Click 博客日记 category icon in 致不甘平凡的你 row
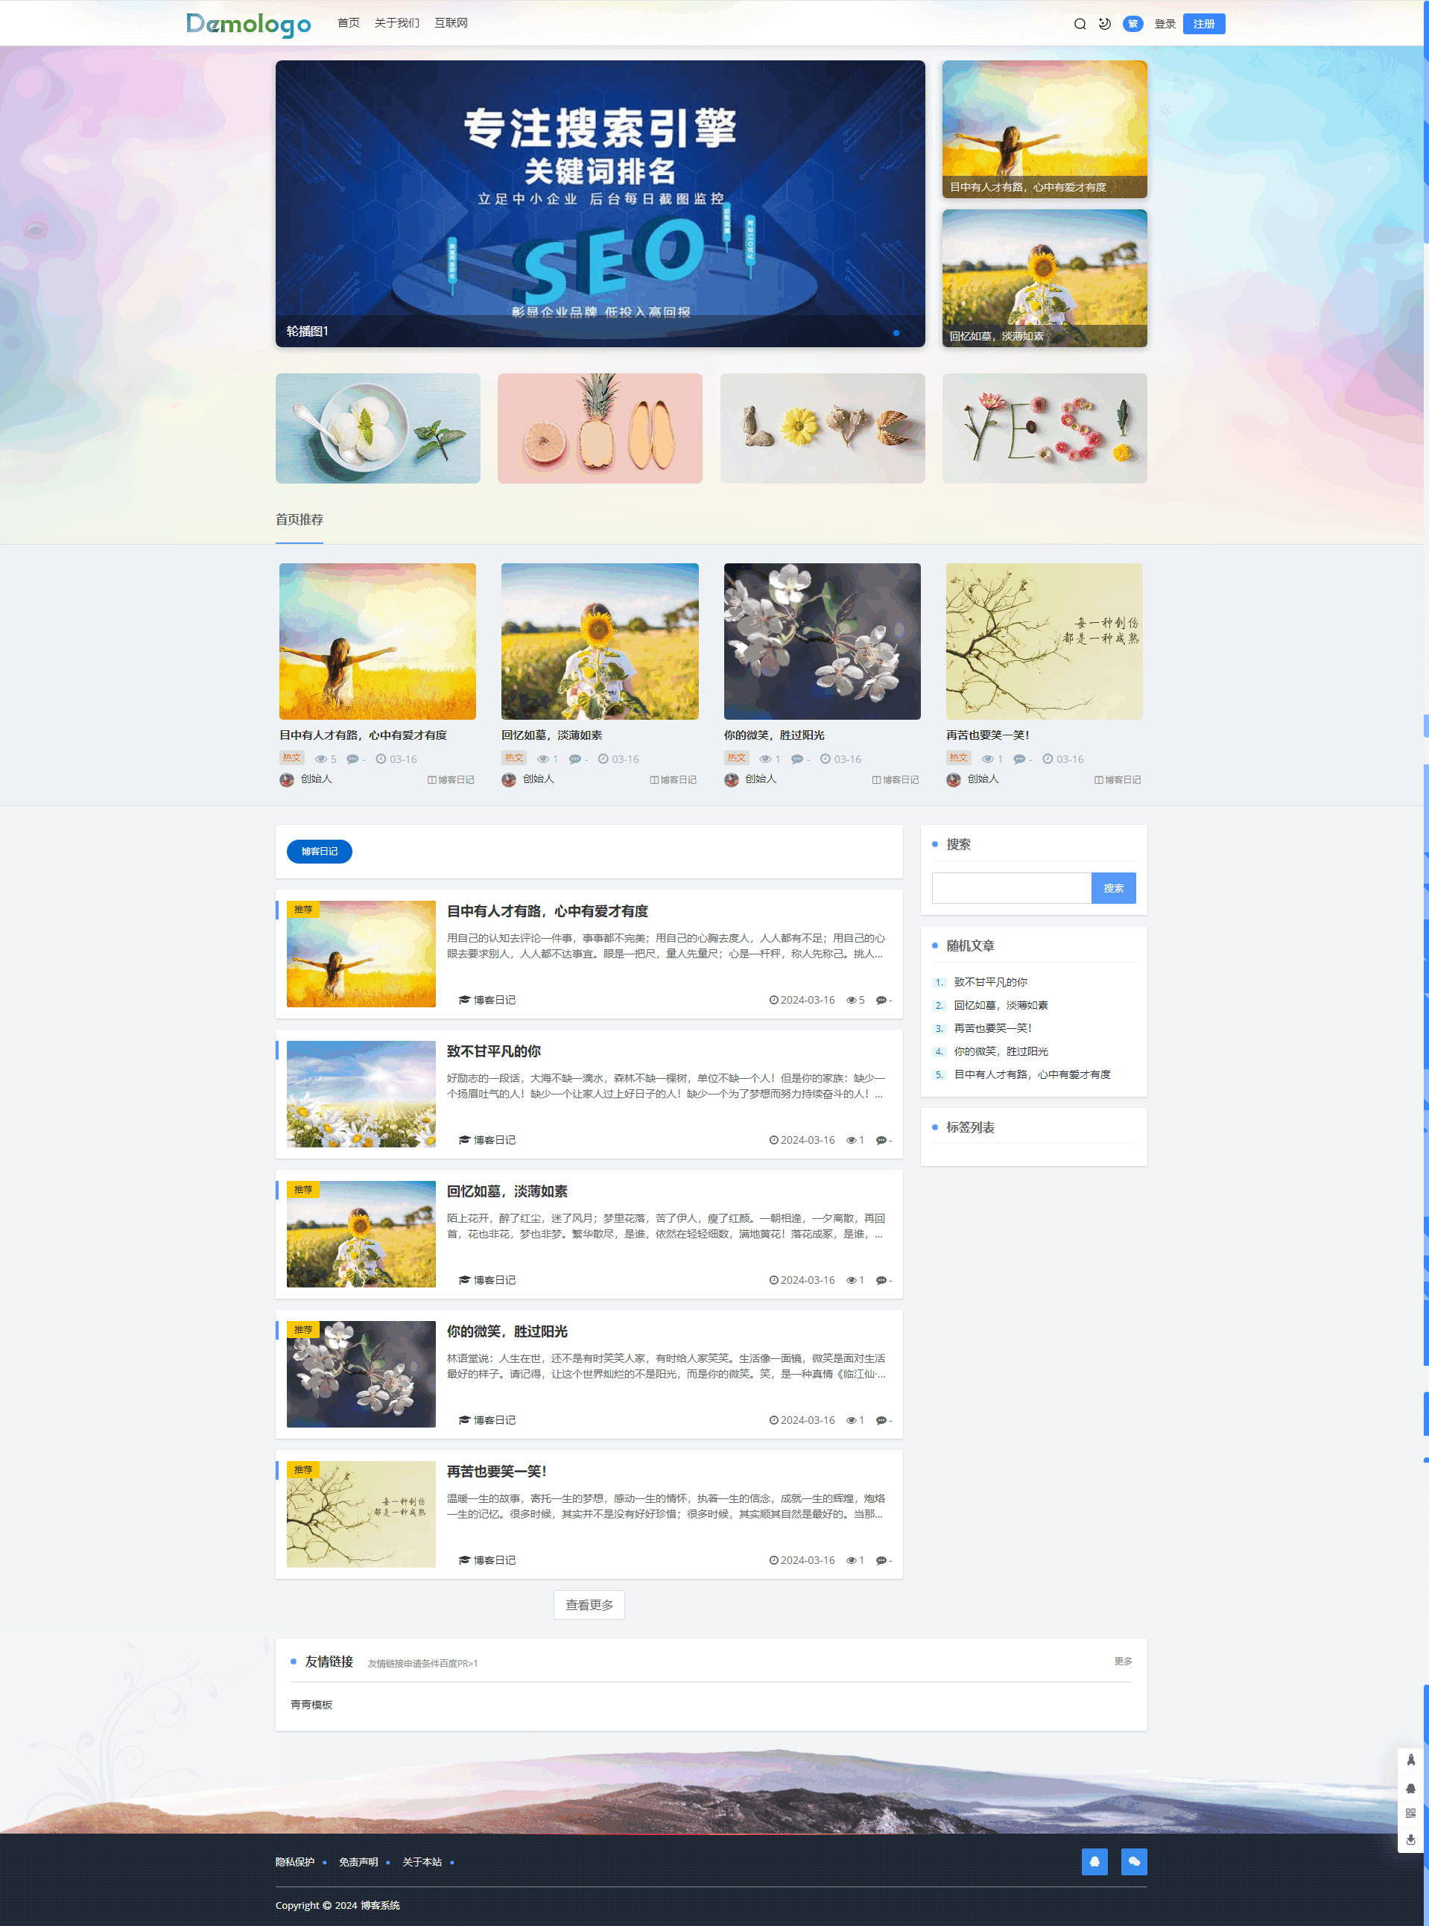 (464, 1140)
